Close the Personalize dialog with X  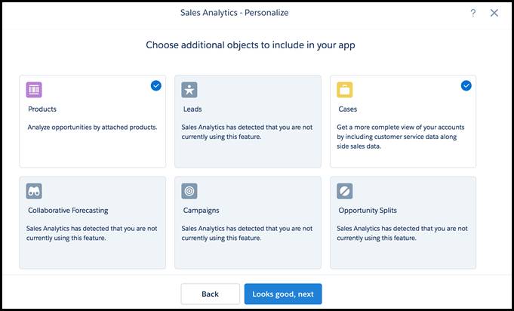(494, 13)
